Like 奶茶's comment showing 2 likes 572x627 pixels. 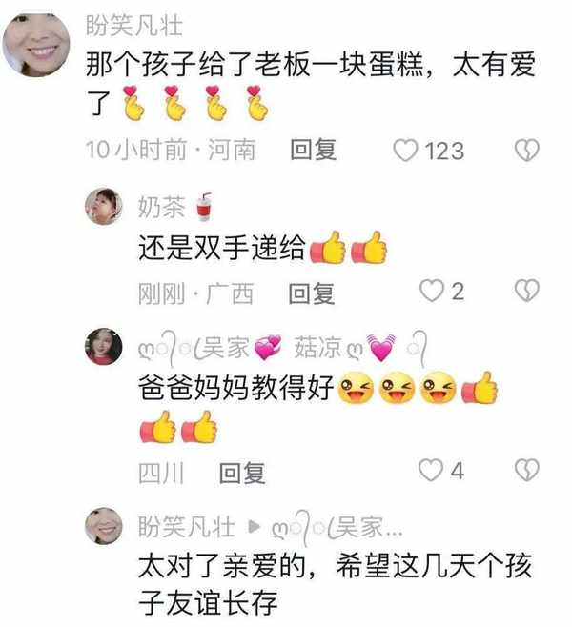pyautogui.click(x=432, y=291)
